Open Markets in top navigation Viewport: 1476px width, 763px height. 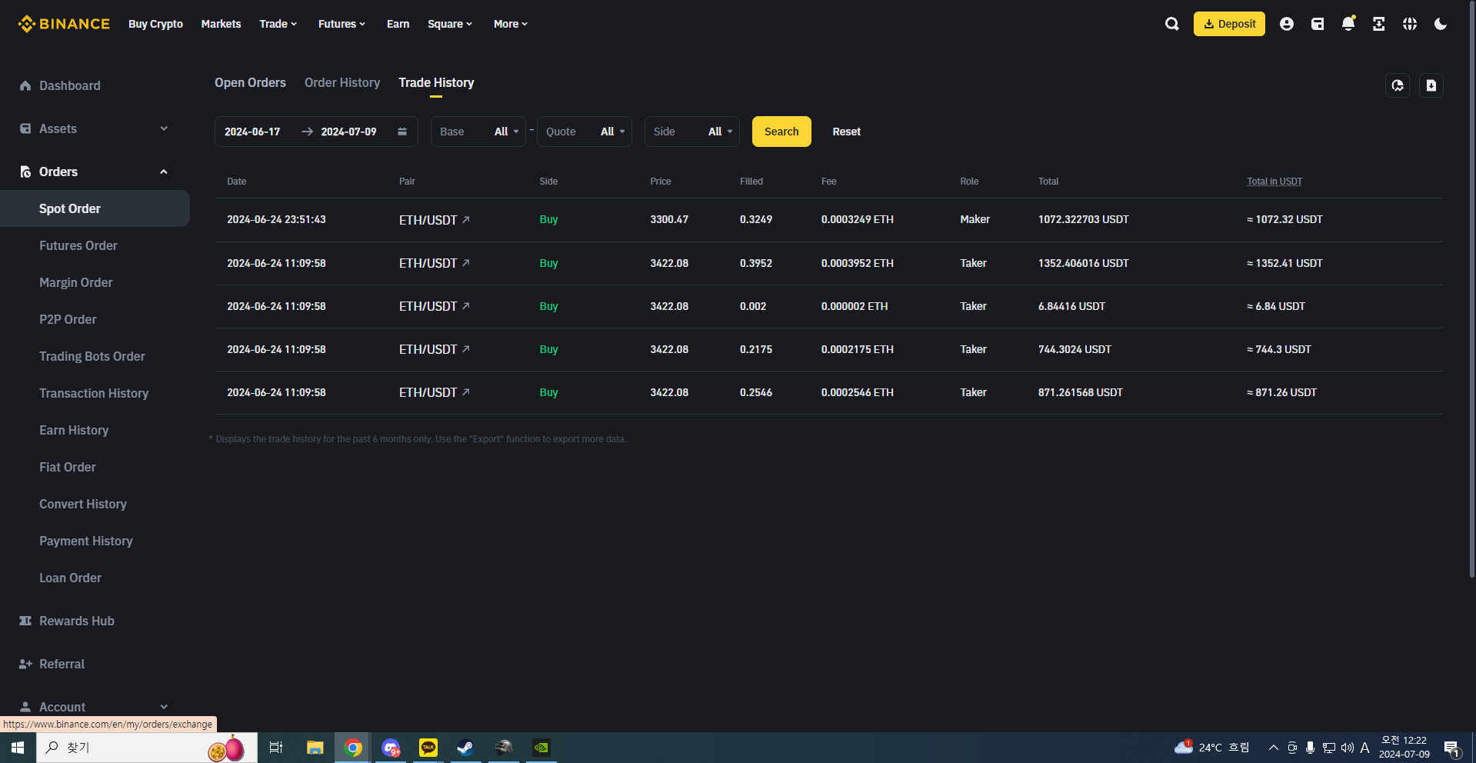[221, 24]
